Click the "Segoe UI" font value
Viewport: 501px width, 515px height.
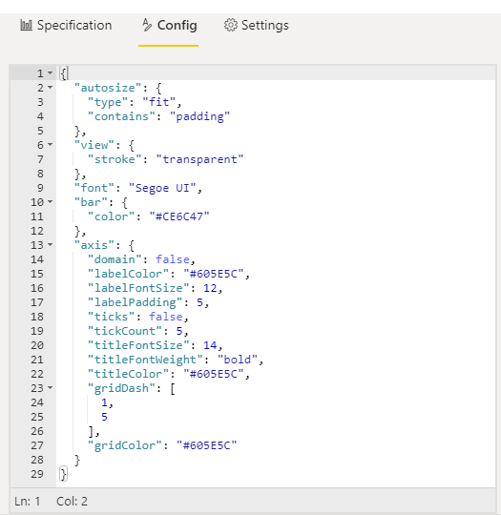(162, 188)
